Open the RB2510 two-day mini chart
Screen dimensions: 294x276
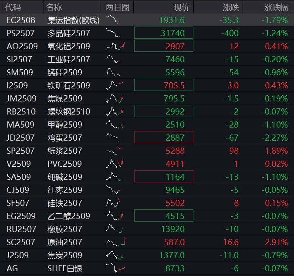pos(115,111)
